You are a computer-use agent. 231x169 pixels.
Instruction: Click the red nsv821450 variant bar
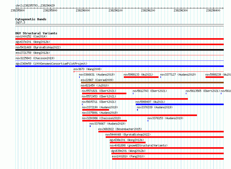pyautogui.click(x=152, y=88)
